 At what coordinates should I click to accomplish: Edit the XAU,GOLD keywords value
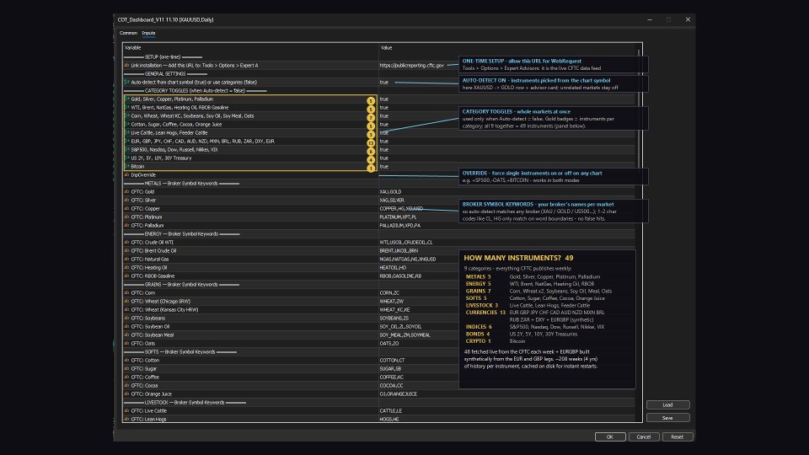(390, 192)
